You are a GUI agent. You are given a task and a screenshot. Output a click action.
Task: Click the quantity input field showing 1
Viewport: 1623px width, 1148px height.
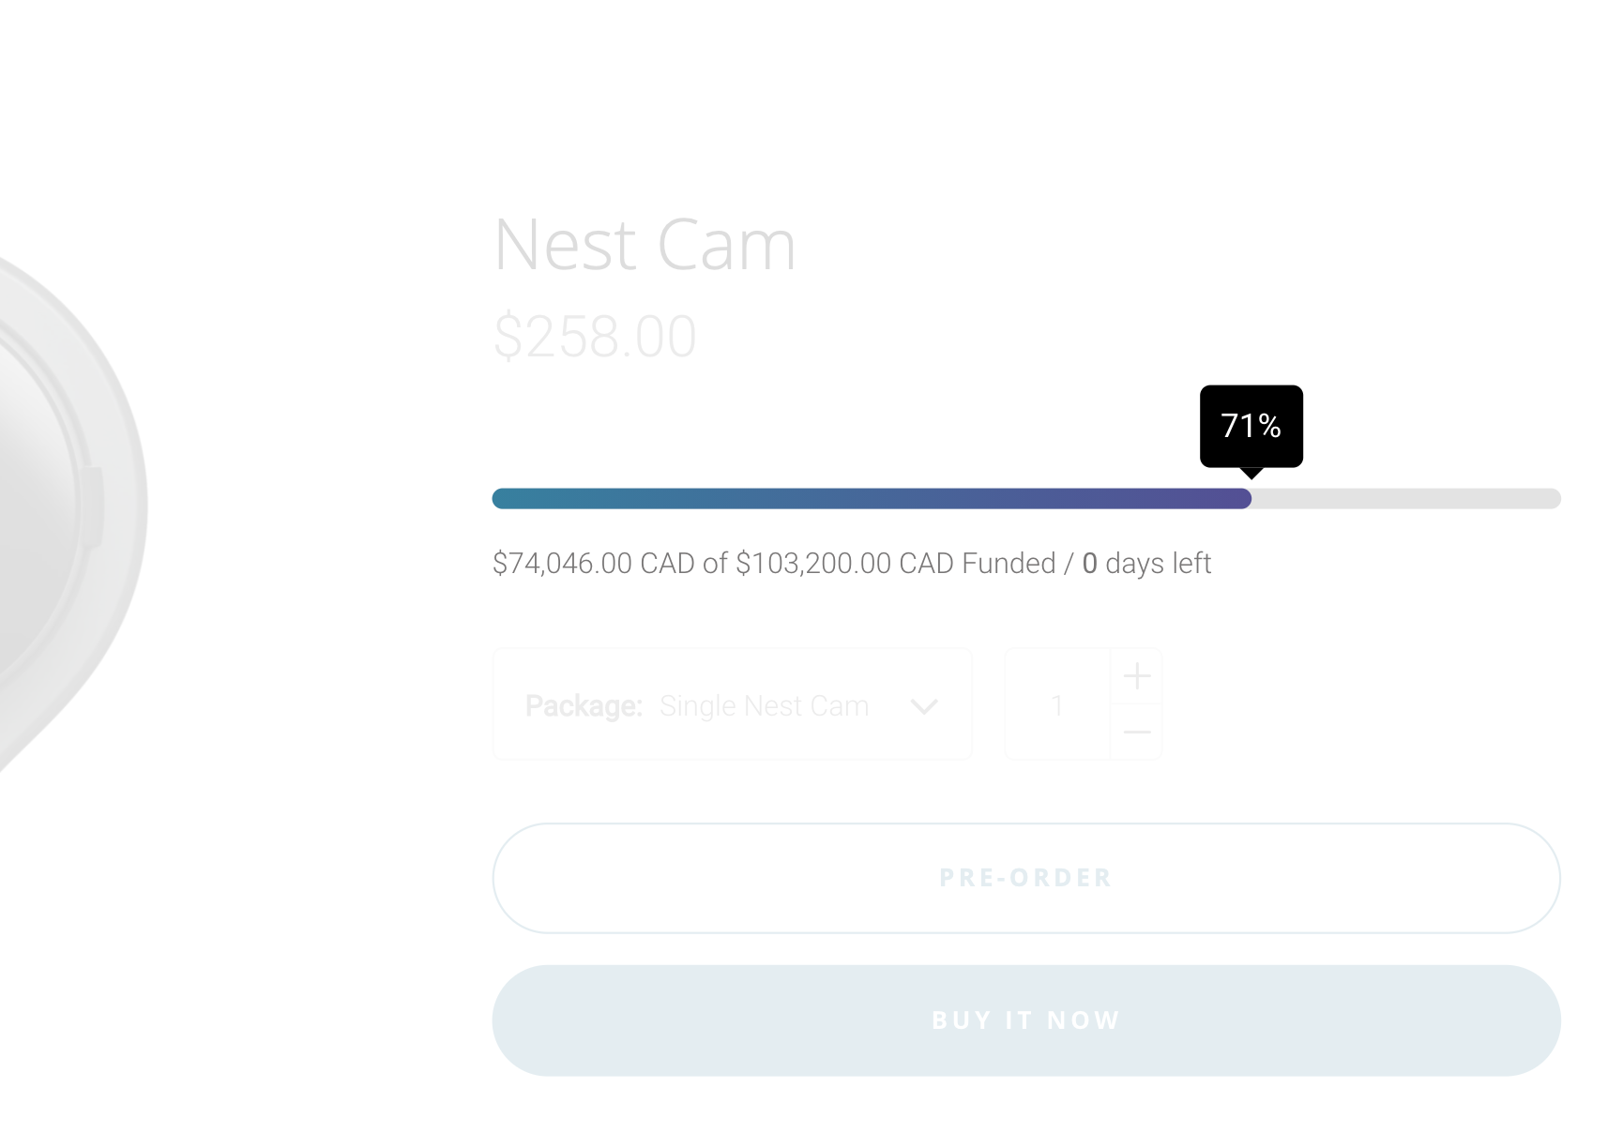1057,704
